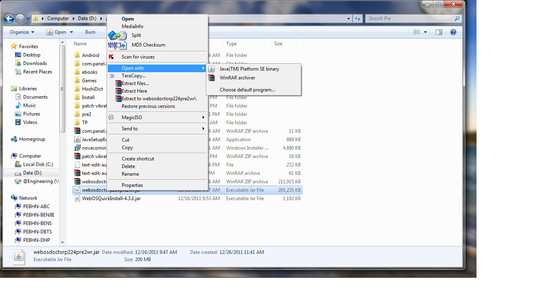Screen dimensions: 547x308
Task: Click the WebOSQuickInstall jar file icon
Action: (77, 199)
